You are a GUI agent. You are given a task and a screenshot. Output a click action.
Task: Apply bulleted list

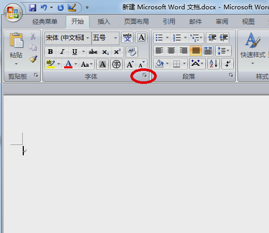(159, 37)
